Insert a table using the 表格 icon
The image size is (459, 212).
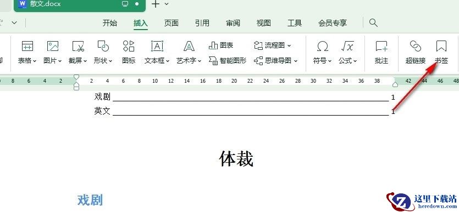coord(27,46)
